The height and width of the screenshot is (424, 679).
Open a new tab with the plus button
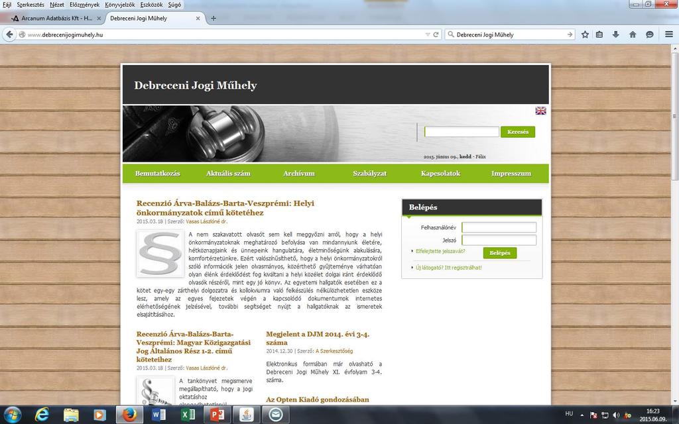[x=214, y=18]
